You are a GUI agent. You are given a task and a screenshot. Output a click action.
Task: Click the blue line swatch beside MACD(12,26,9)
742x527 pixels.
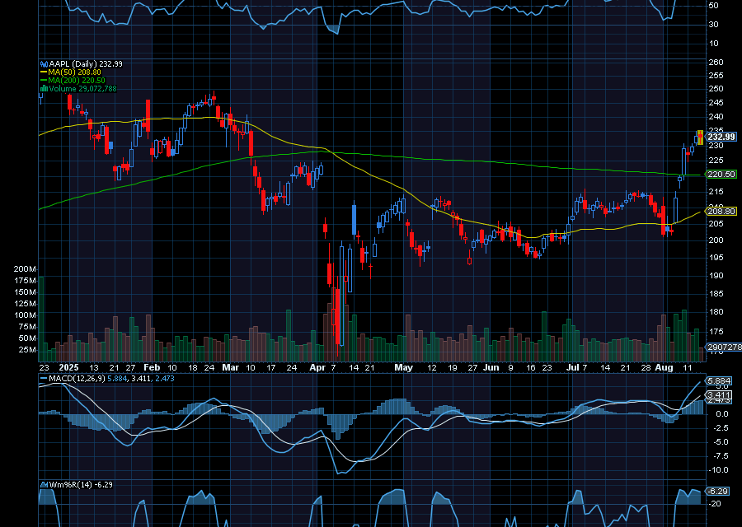44,379
